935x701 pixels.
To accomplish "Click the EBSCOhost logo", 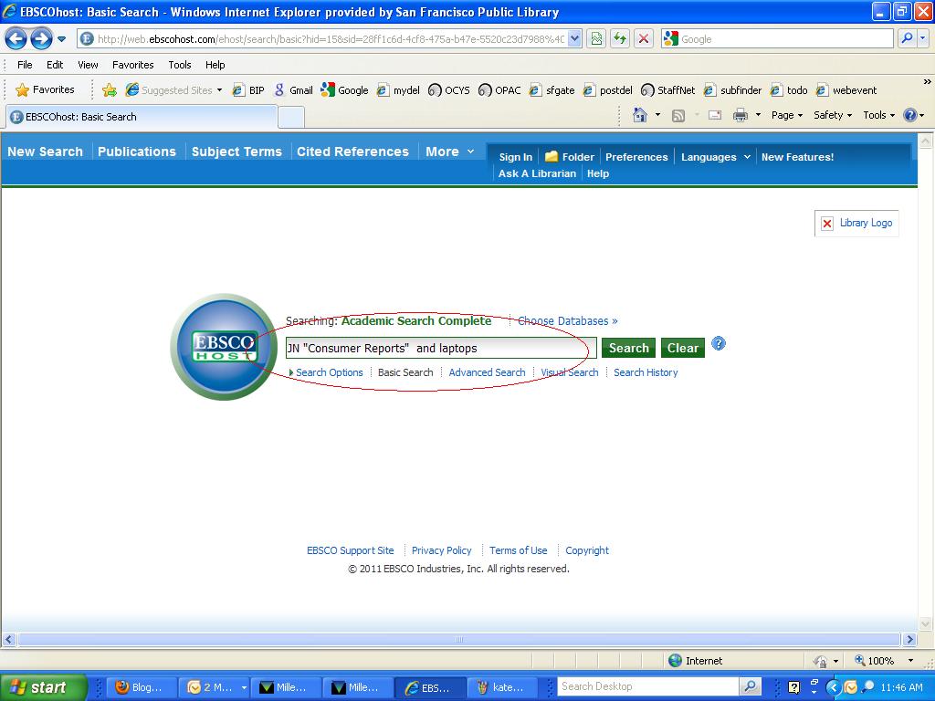I will pos(224,346).
